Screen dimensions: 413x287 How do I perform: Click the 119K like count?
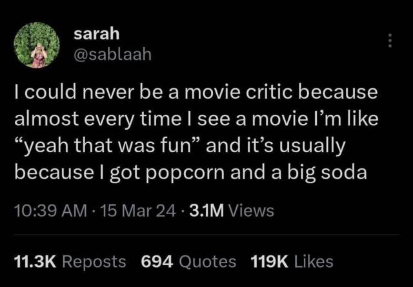pos(269,262)
